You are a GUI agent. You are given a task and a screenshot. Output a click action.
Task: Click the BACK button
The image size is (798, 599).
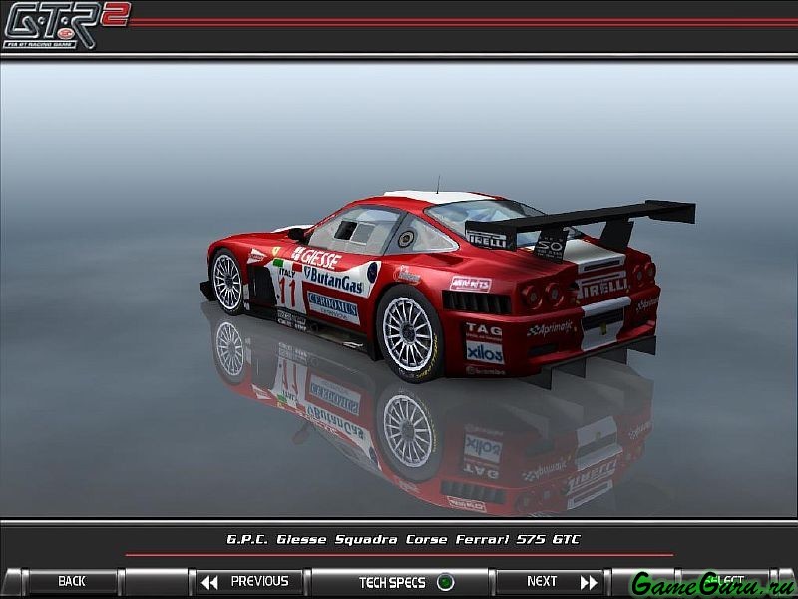tap(72, 582)
